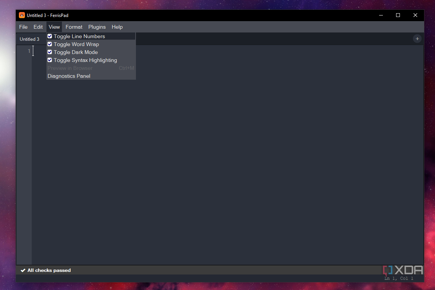Image resolution: width=435 pixels, height=290 pixels.
Task: Uncheck Toggle Line Numbers checkbox
Action: 50,36
